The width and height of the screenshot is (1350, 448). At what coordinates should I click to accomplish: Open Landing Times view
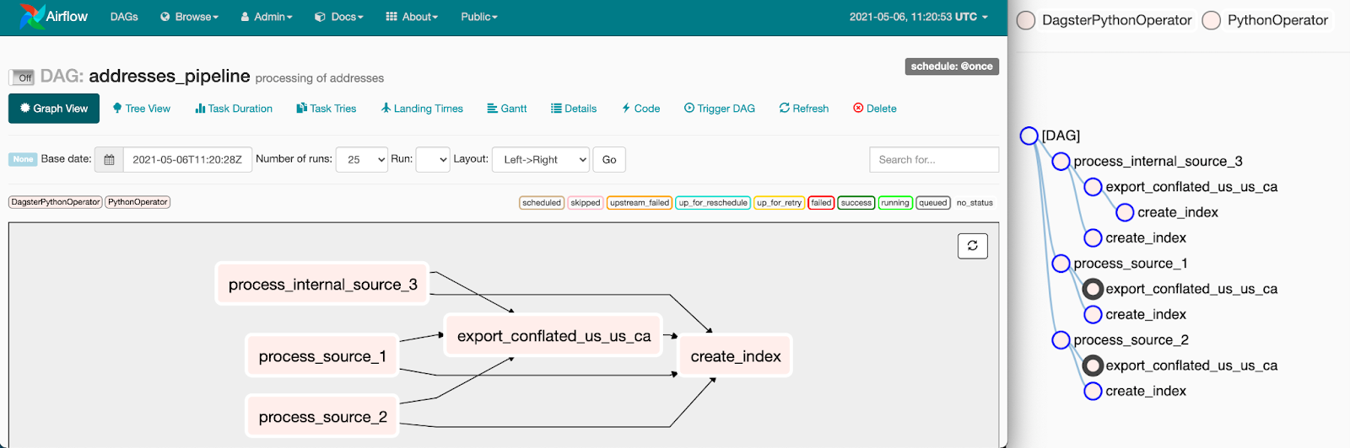click(422, 109)
